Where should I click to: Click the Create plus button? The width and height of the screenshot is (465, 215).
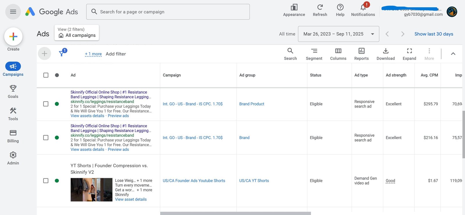point(13,37)
